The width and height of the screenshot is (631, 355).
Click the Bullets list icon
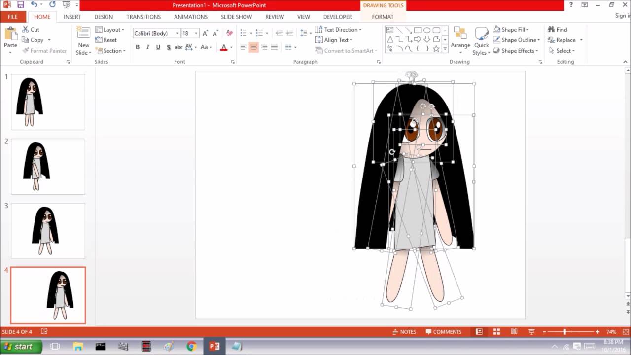pyautogui.click(x=244, y=33)
